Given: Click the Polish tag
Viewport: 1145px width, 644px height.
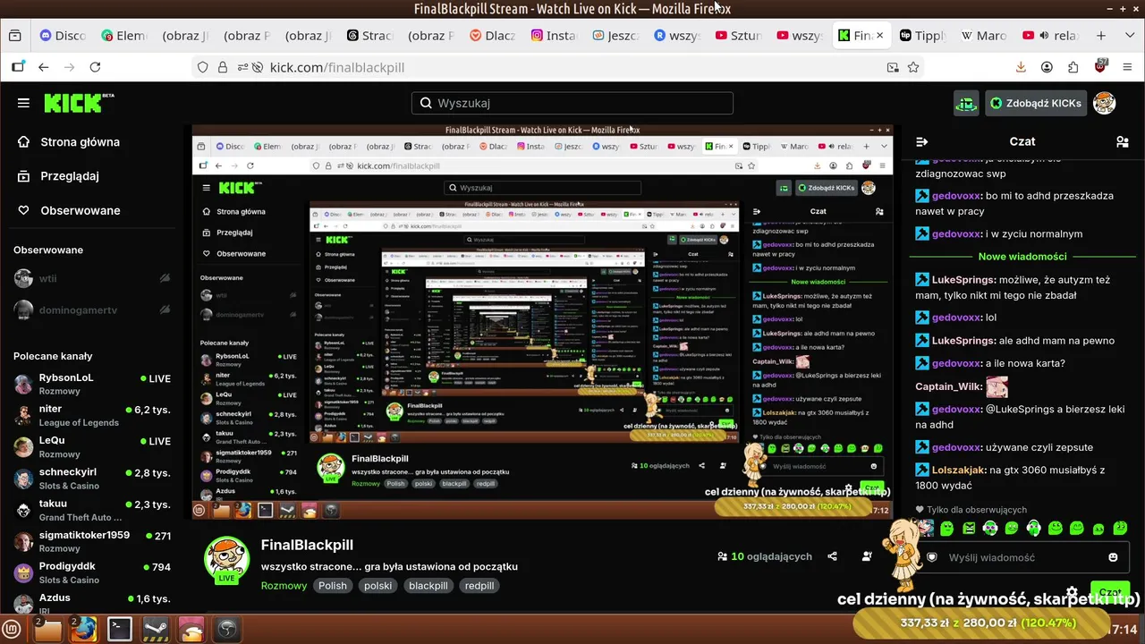Looking at the screenshot, I should tap(333, 586).
